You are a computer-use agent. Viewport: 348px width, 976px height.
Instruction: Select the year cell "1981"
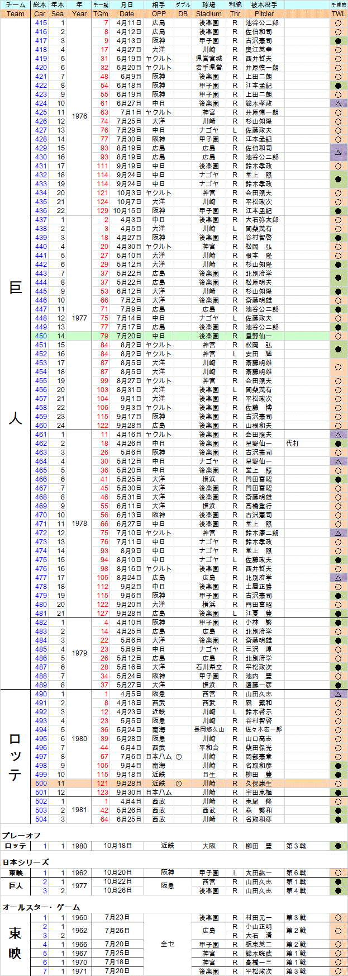[79, 810]
